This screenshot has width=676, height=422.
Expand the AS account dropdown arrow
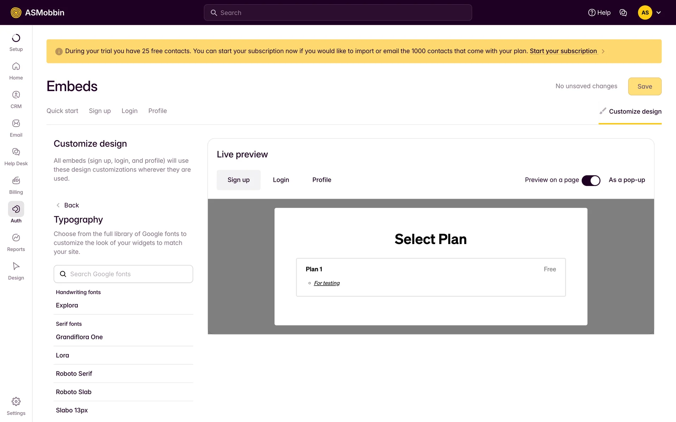pos(659,13)
